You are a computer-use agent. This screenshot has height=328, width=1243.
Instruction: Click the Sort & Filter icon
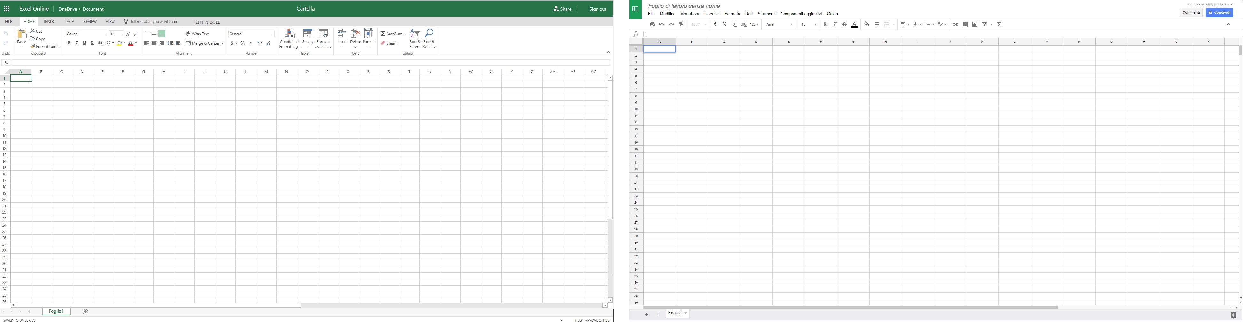(415, 33)
